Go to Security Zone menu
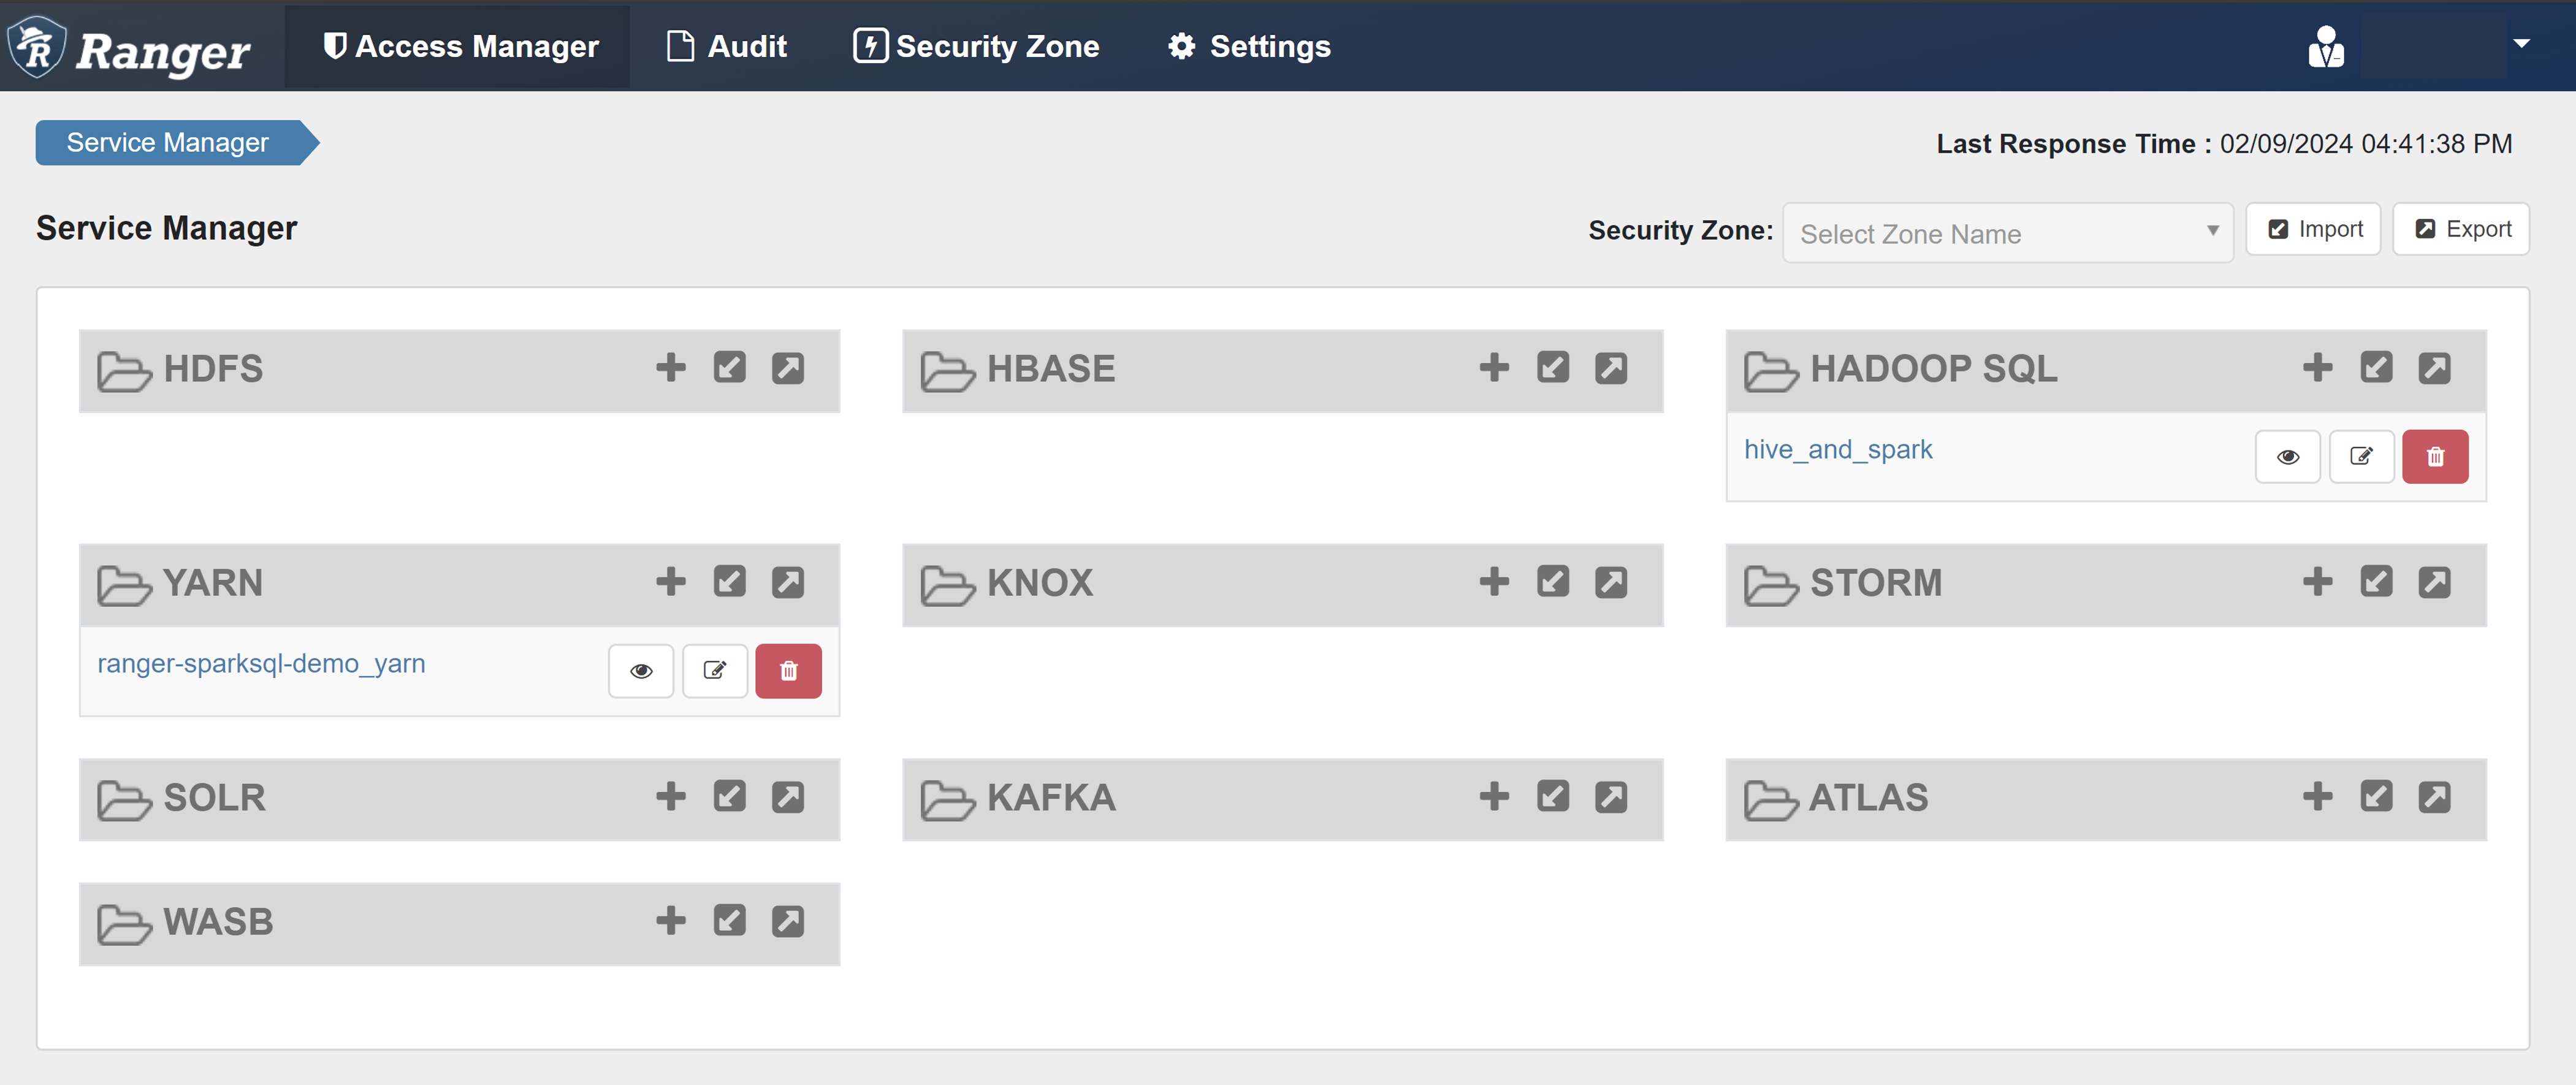Viewport: 2576px width, 1085px height. click(x=976, y=46)
